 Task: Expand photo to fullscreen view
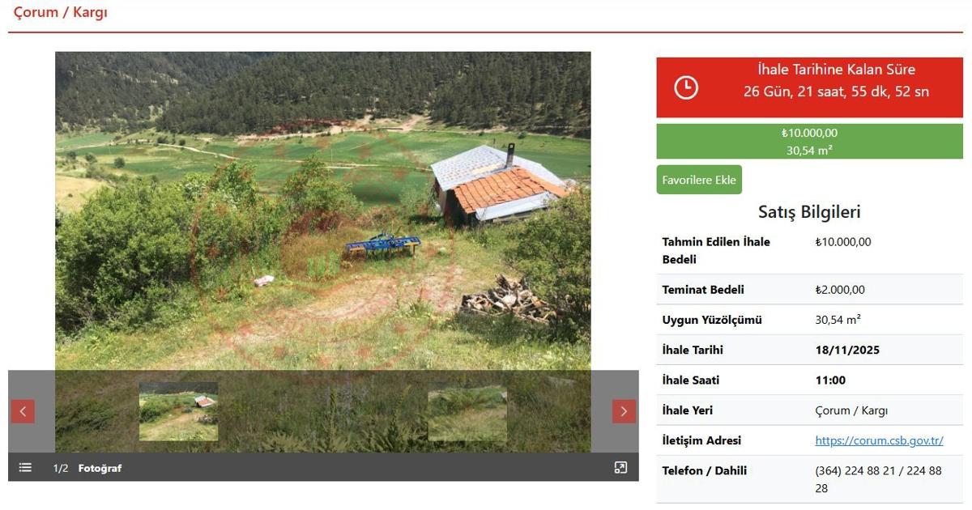point(620,467)
